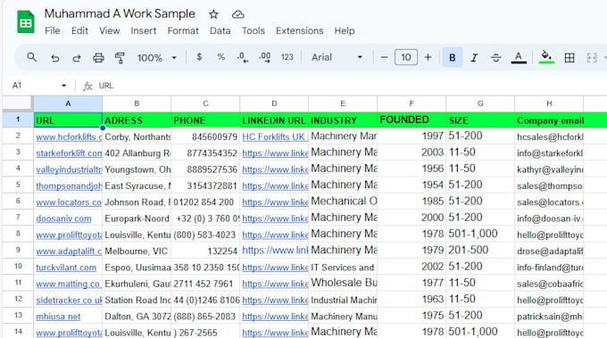
Task: Open the Insert menu
Action: (x=143, y=30)
